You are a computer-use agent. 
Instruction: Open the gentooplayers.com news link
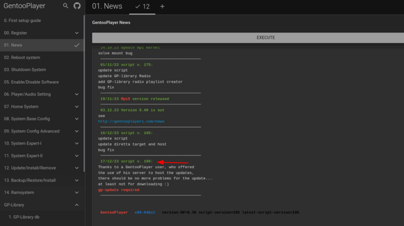[x=131, y=122]
